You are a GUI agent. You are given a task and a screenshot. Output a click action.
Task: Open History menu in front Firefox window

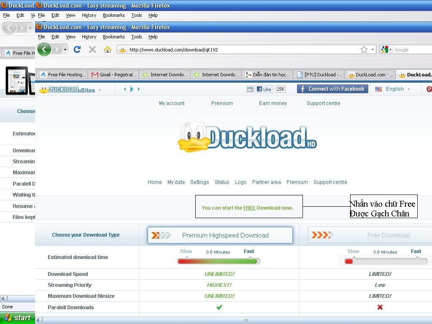[89, 37]
